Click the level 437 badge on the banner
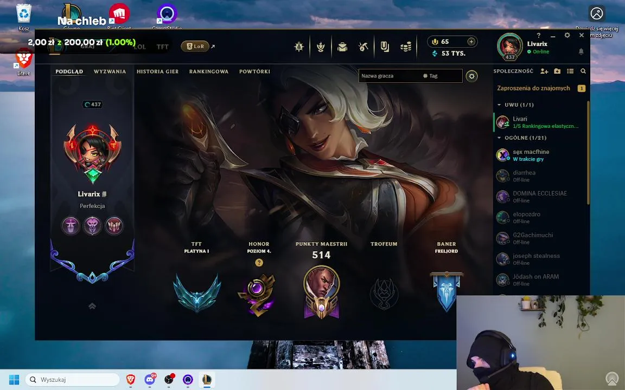Image resolution: width=625 pixels, height=390 pixels. pos(92,104)
